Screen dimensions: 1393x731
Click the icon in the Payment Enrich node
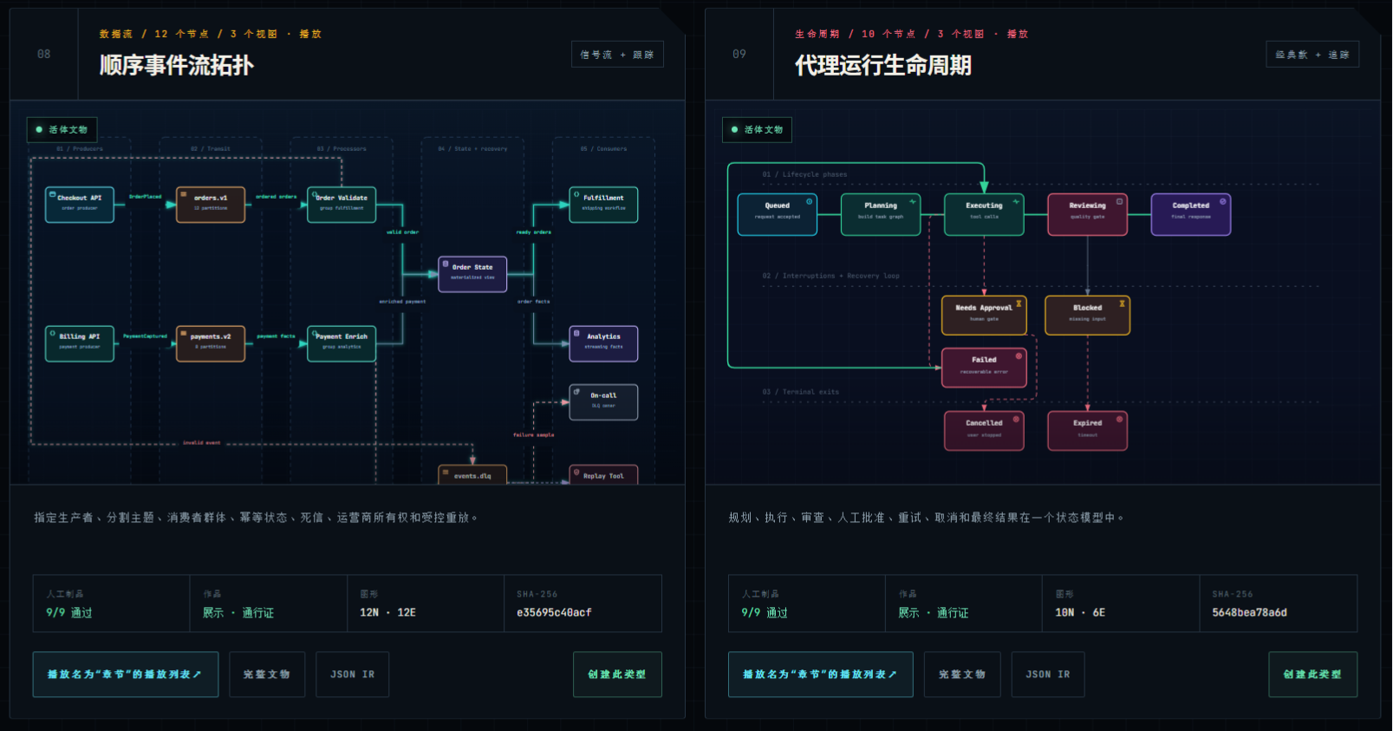tap(315, 333)
